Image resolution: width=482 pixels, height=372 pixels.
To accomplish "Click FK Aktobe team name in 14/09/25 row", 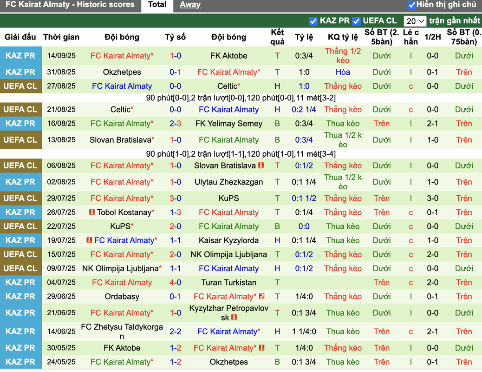I will coord(229,56).
